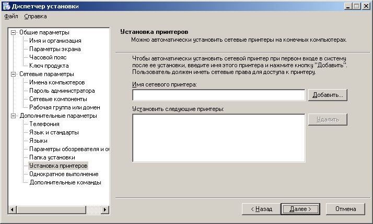Screen dimensions: 373x224
Task: Select Параметры обозревателя tree item
Action: [69, 149]
